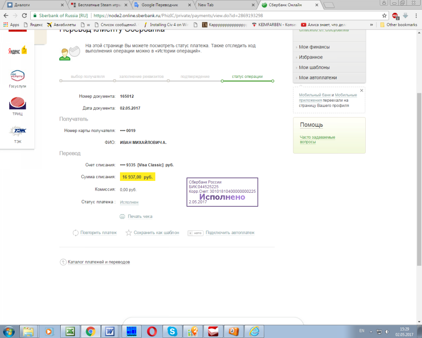The height and width of the screenshot is (338, 422).
Task: Open Skype from the taskbar
Action: (x=172, y=331)
